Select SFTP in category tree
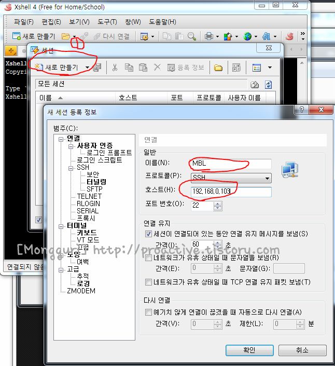Image resolution: width=335 pixels, height=366 pixels. click(94, 189)
